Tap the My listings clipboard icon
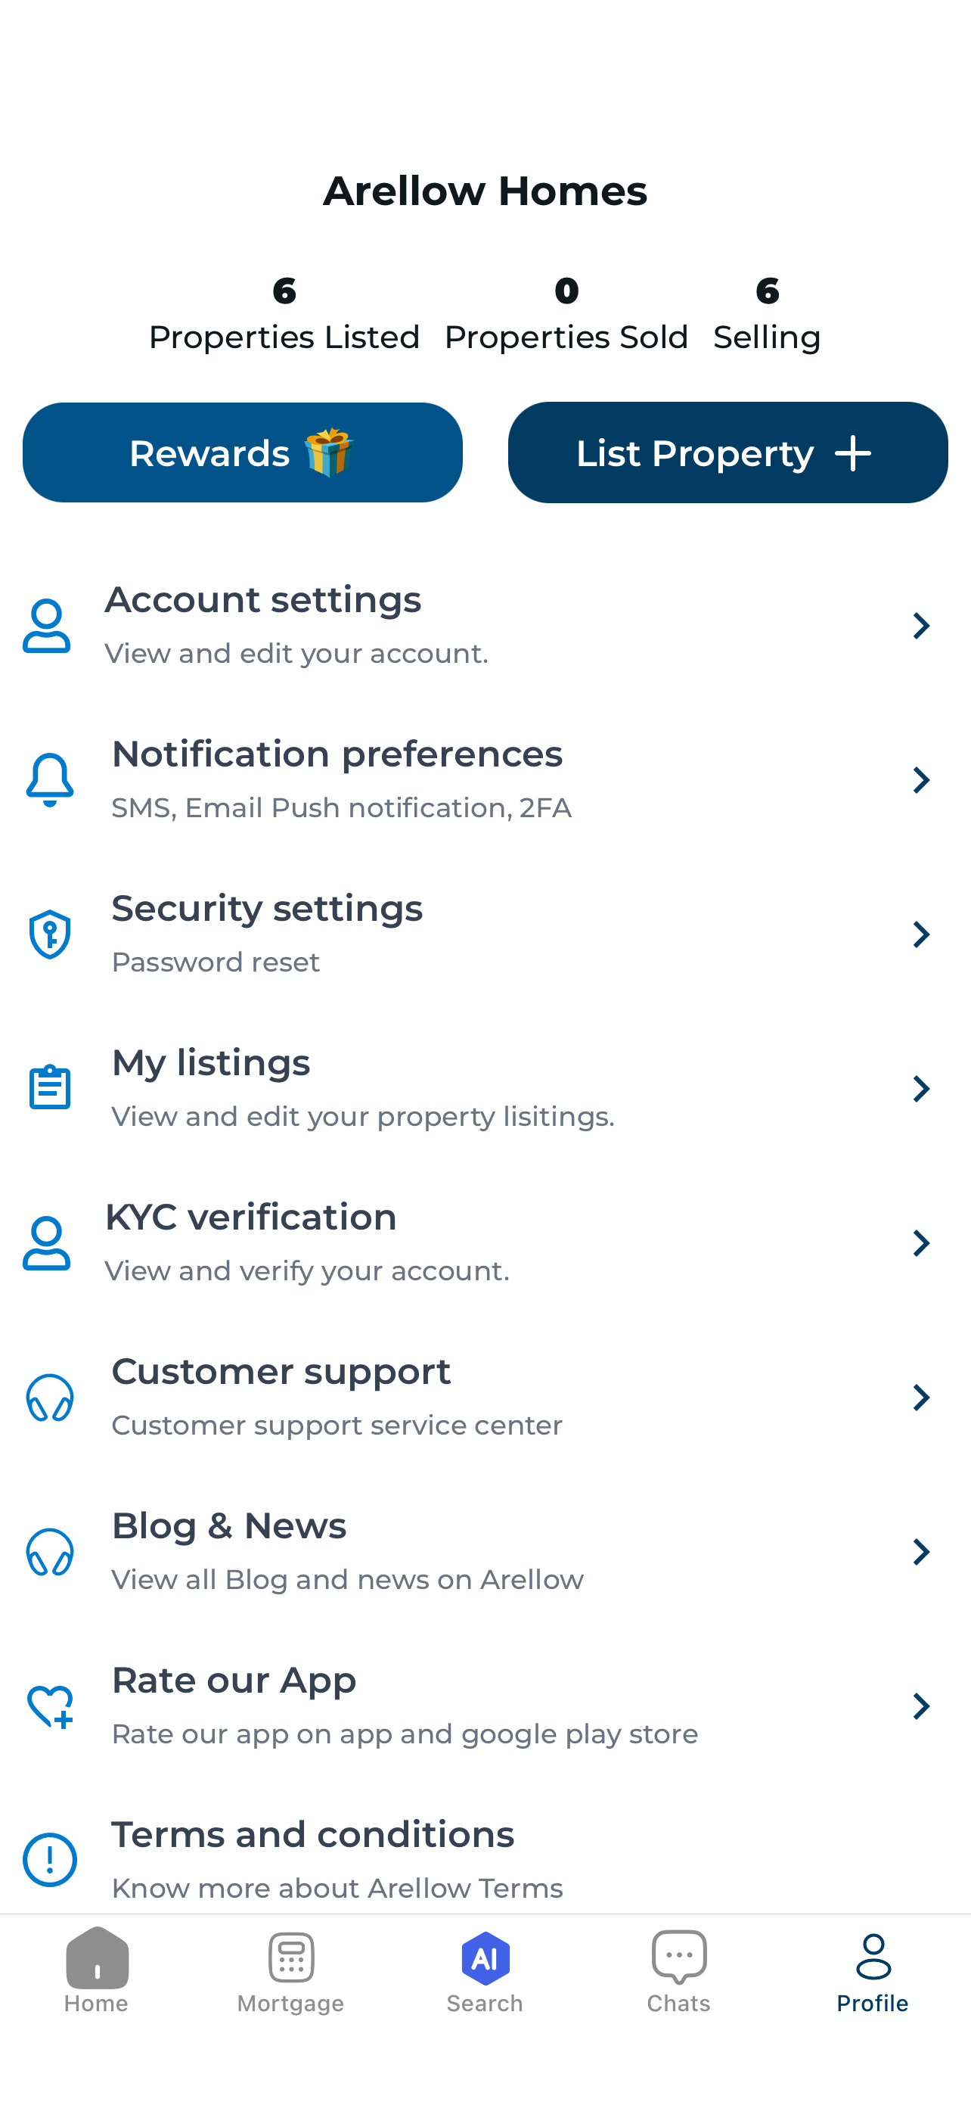 (50, 1088)
